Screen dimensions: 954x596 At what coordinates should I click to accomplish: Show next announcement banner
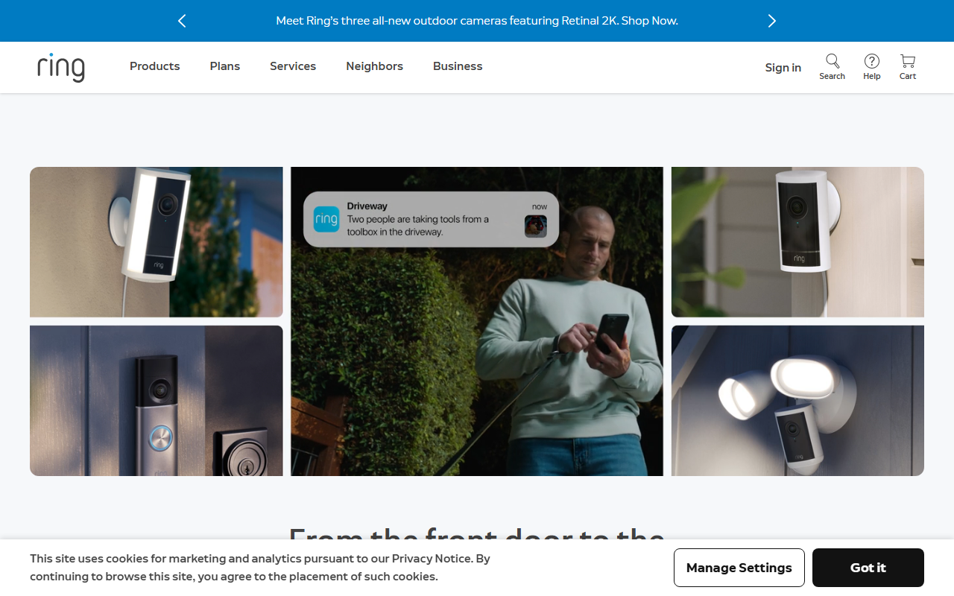tap(772, 21)
